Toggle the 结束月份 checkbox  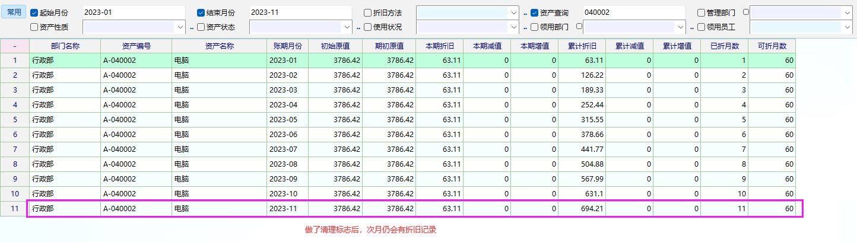pos(201,12)
